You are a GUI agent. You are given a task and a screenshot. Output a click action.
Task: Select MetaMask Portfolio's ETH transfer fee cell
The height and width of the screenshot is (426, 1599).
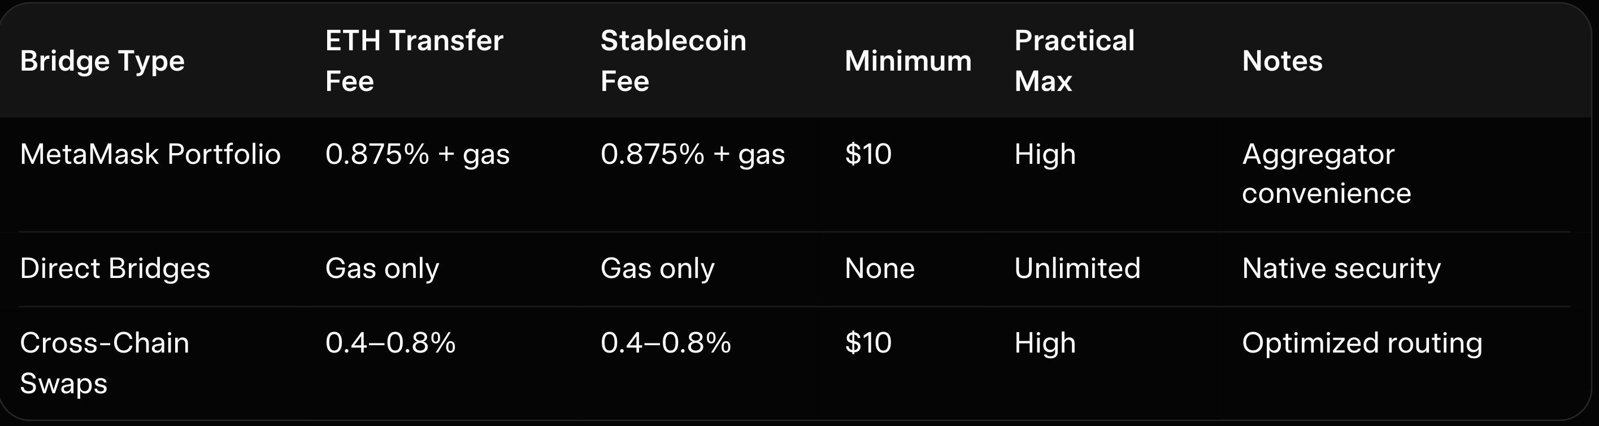(x=417, y=154)
